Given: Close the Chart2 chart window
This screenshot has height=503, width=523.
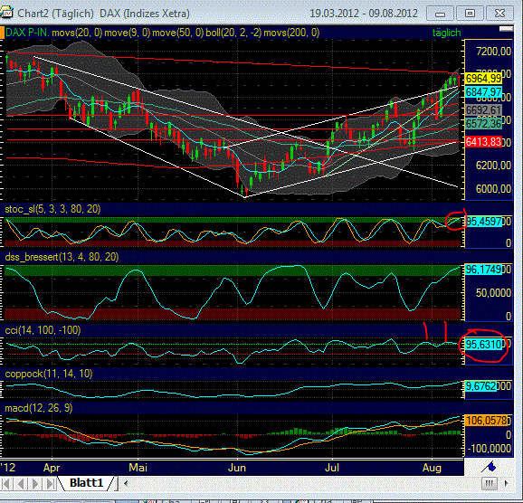Looking at the screenshot, I should [x=499, y=14].
